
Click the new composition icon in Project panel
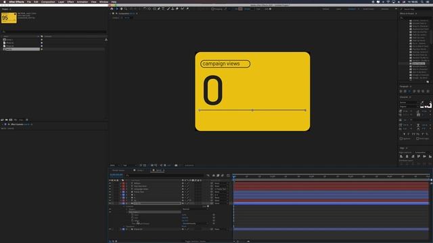pyautogui.click(x=11, y=120)
